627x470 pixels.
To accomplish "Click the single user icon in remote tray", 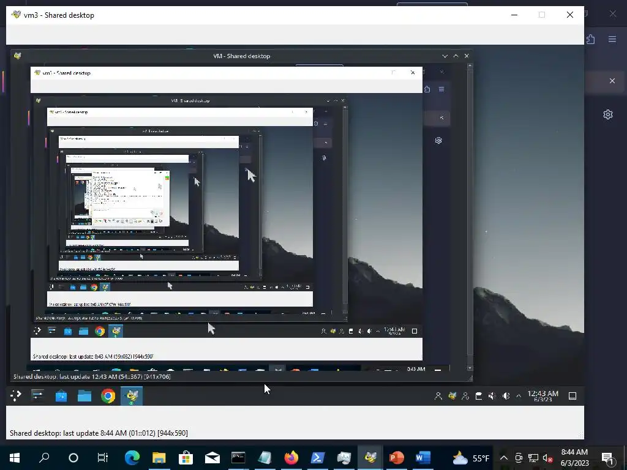I will (438, 396).
